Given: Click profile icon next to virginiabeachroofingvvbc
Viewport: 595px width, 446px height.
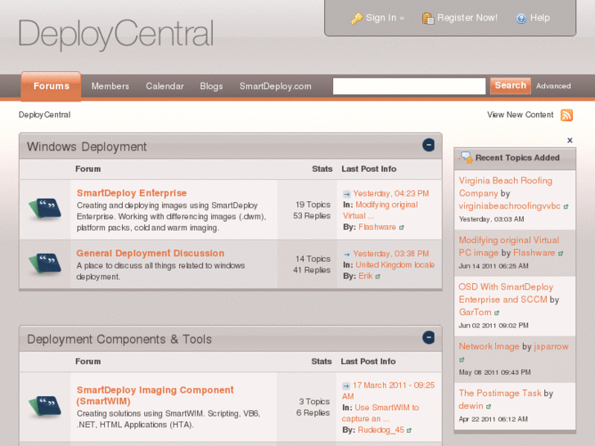Looking at the screenshot, I should coord(566,207).
